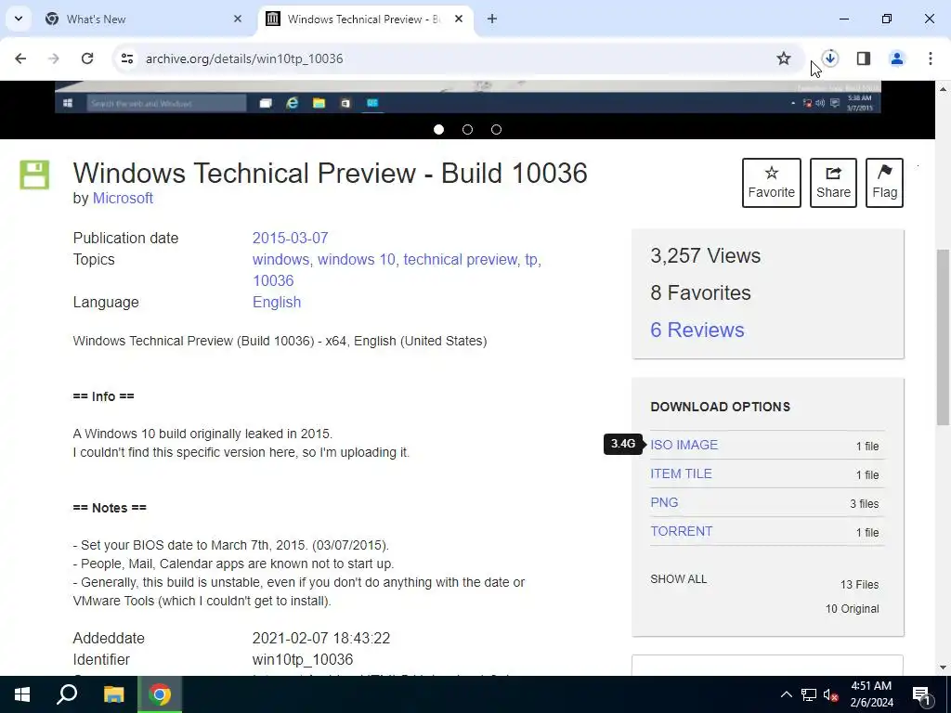The width and height of the screenshot is (951, 713).
Task: Open Chrome downloads icon
Action: (x=830, y=58)
